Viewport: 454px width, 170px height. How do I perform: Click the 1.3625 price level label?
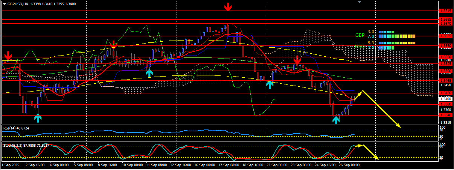[x=446, y=36]
